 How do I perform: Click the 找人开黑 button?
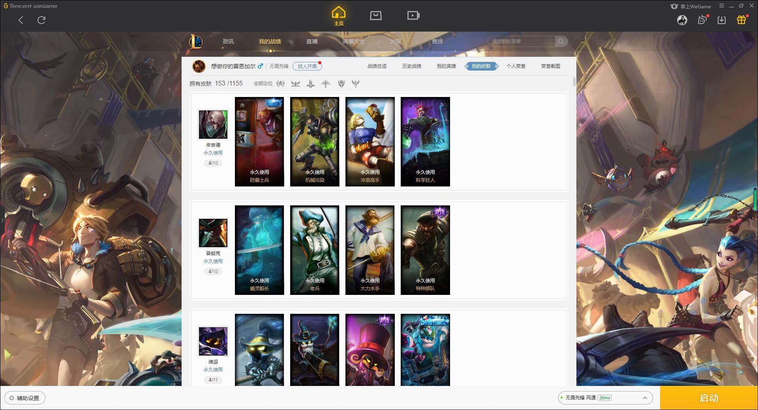[x=307, y=66]
